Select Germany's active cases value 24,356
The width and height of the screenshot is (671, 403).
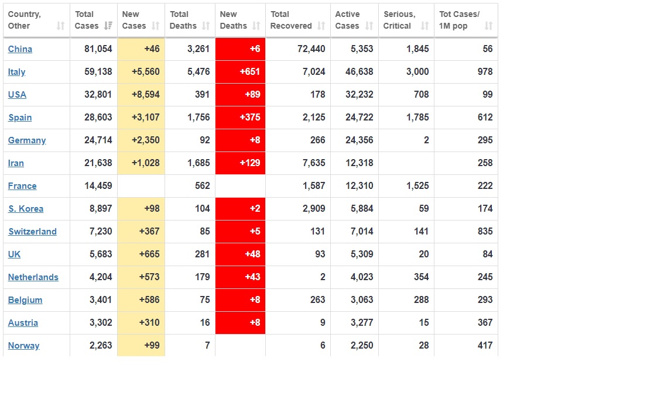pyautogui.click(x=360, y=140)
